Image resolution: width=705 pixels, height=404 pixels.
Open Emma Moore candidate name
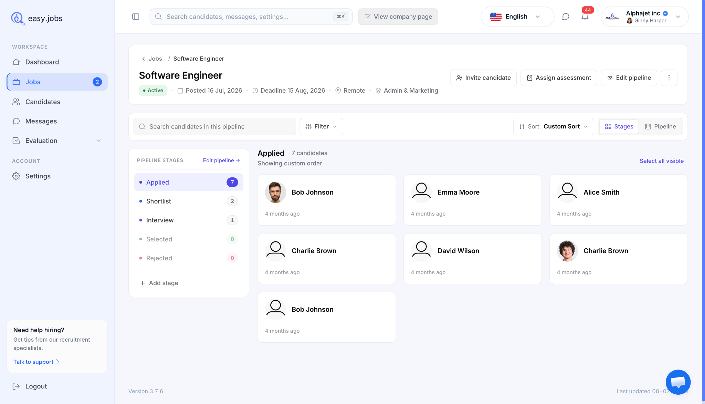coord(459,192)
